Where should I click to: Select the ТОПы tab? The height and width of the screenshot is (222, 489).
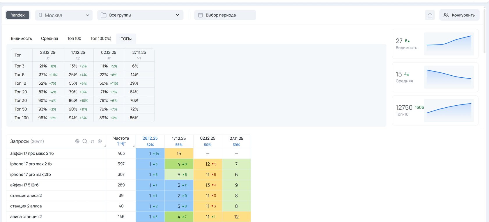(x=126, y=39)
